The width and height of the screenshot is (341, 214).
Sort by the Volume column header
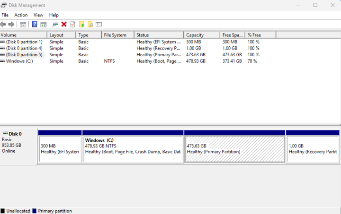point(24,35)
